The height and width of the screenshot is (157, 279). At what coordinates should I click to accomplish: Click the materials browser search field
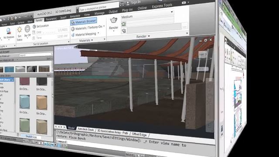36,55
